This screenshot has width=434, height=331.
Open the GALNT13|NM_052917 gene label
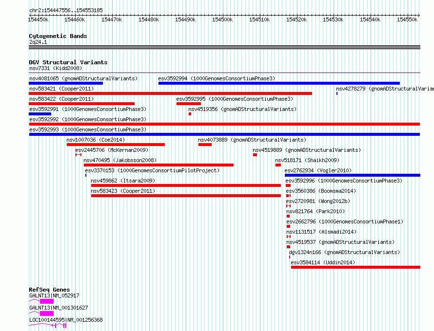(x=54, y=295)
